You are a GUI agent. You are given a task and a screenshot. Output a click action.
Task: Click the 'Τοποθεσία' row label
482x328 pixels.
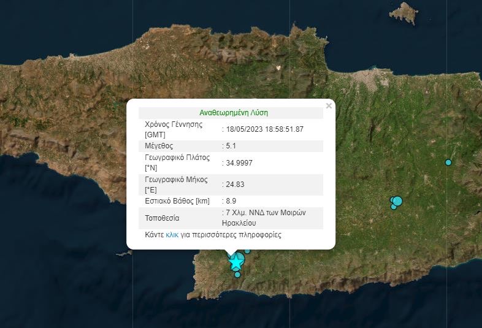pos(162,218)
